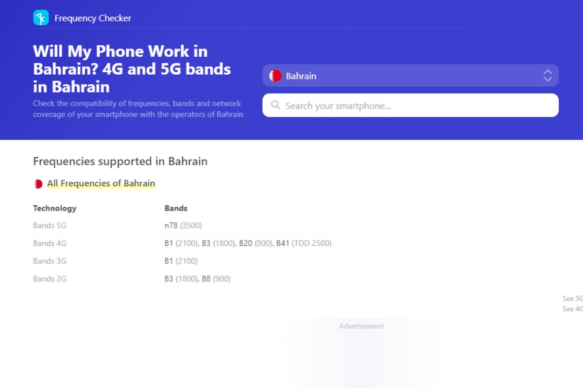The width and height of the screenshot is (583, 388).
Task: Click the B41 (TDD 2500) band entry
Action: coord(303,243)
